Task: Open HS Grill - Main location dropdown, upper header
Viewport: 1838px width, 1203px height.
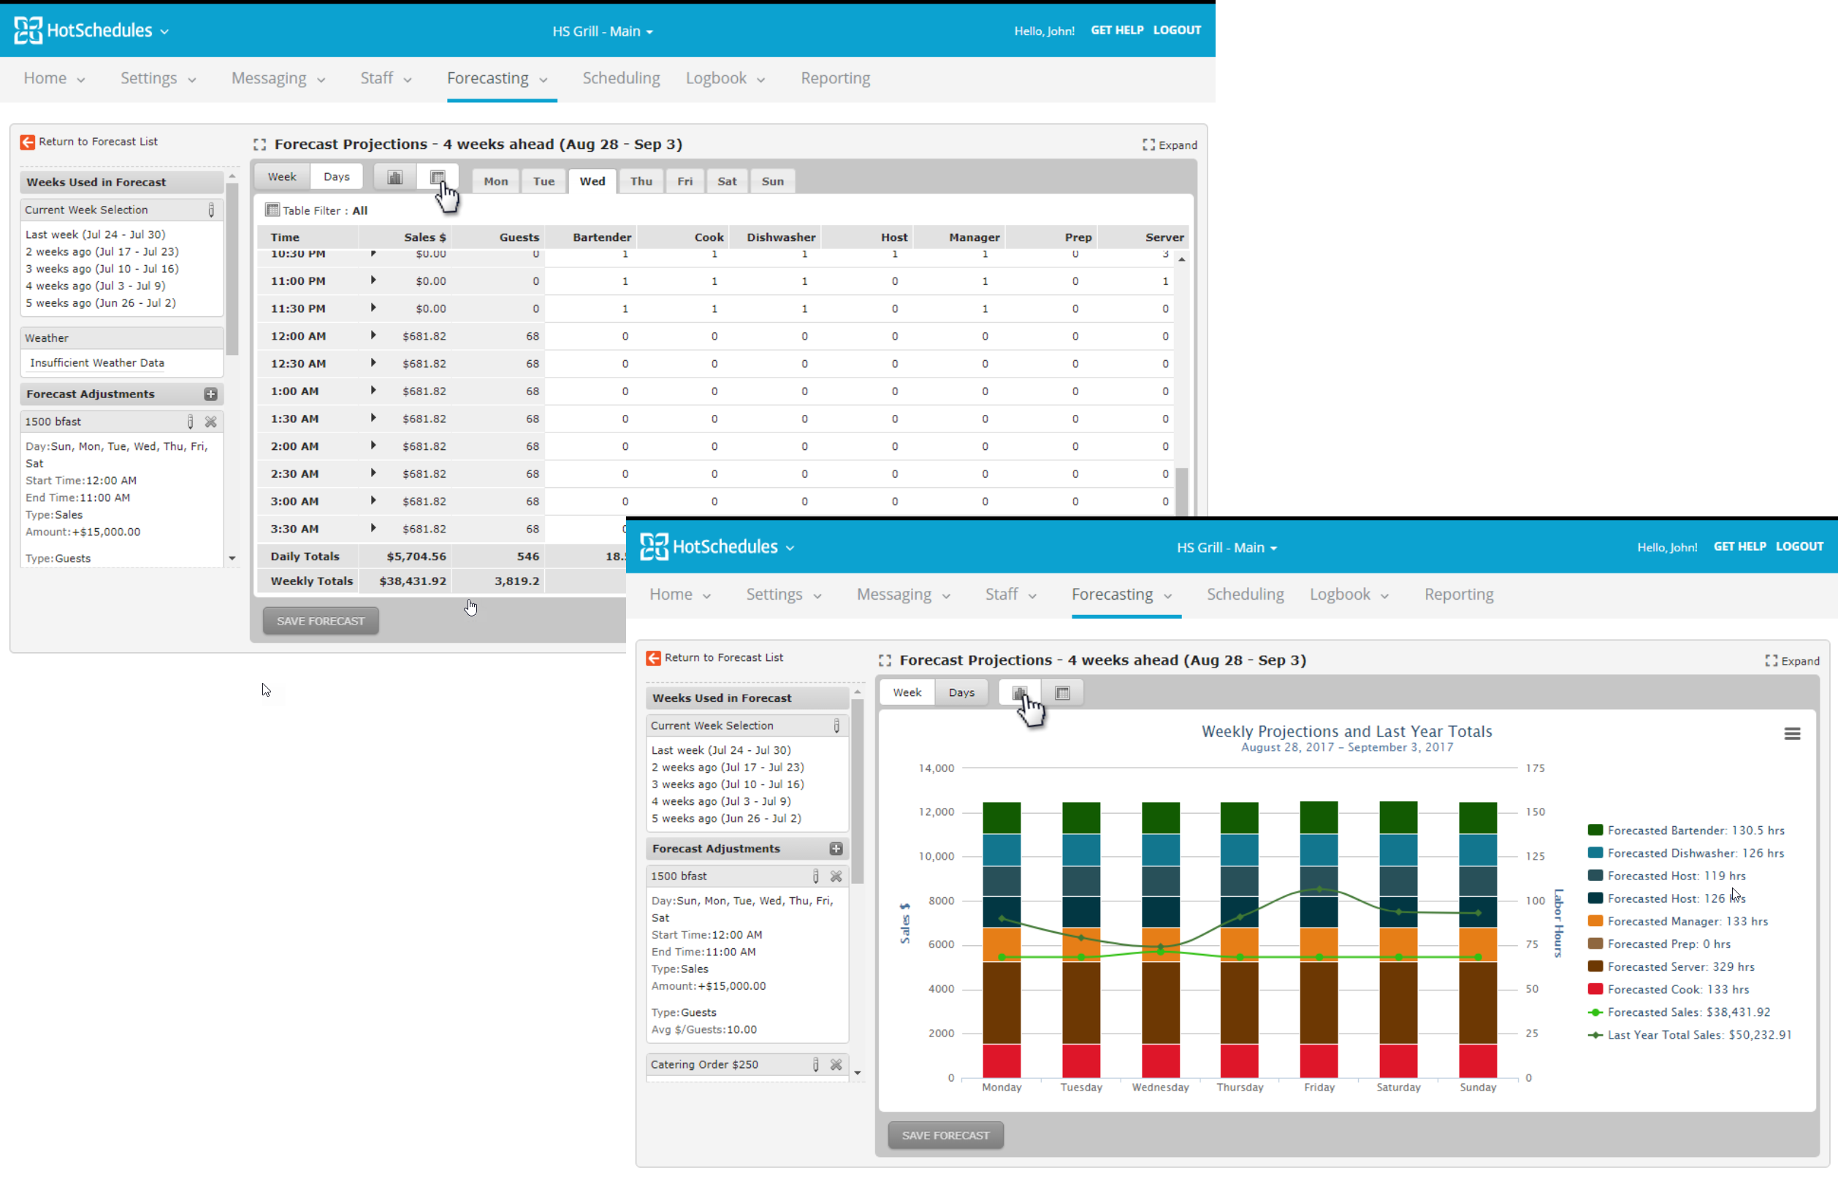Action: tap(603, 31)
